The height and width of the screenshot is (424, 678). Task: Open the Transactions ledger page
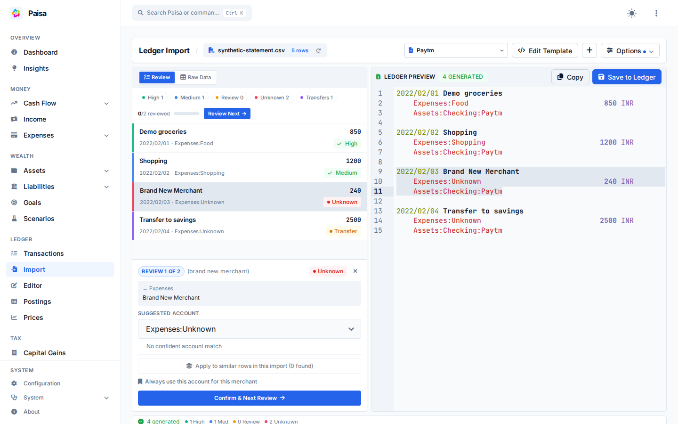pyautogui.click(x=60, y=253)
